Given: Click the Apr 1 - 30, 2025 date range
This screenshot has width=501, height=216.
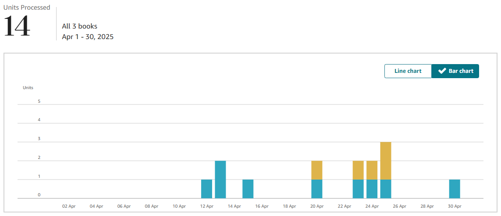Looking at the screenshot, I should [x=88, y=37].
